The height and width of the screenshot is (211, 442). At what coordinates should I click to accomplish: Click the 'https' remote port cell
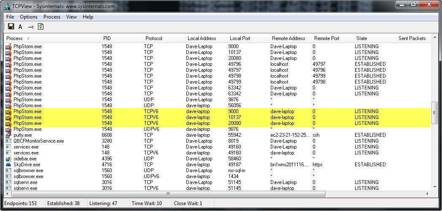click(318, 165)
